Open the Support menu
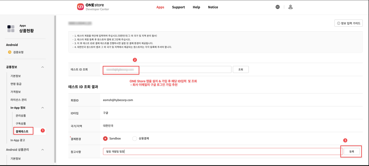Viewport: 369px width, 166px height. [178, 7]
